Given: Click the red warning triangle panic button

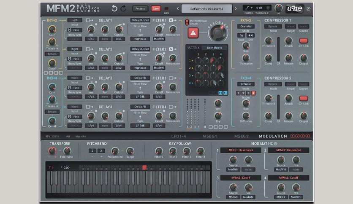Looking at the screenshot, I should pyautogui.click(x=193, y=33).
